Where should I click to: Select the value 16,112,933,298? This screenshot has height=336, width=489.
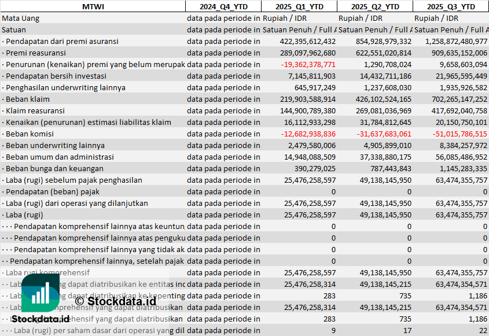point(310,122)
